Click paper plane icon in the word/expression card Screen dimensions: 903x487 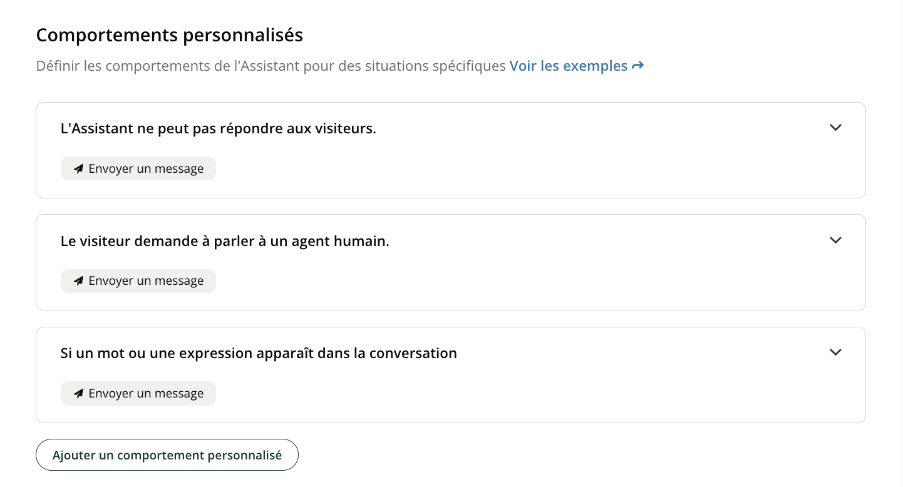point(78,394)
